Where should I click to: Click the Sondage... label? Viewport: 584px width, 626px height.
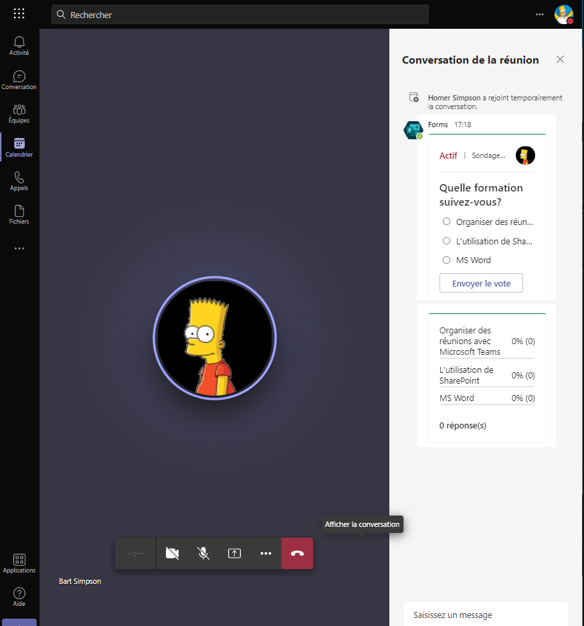[x=488, y=155]
